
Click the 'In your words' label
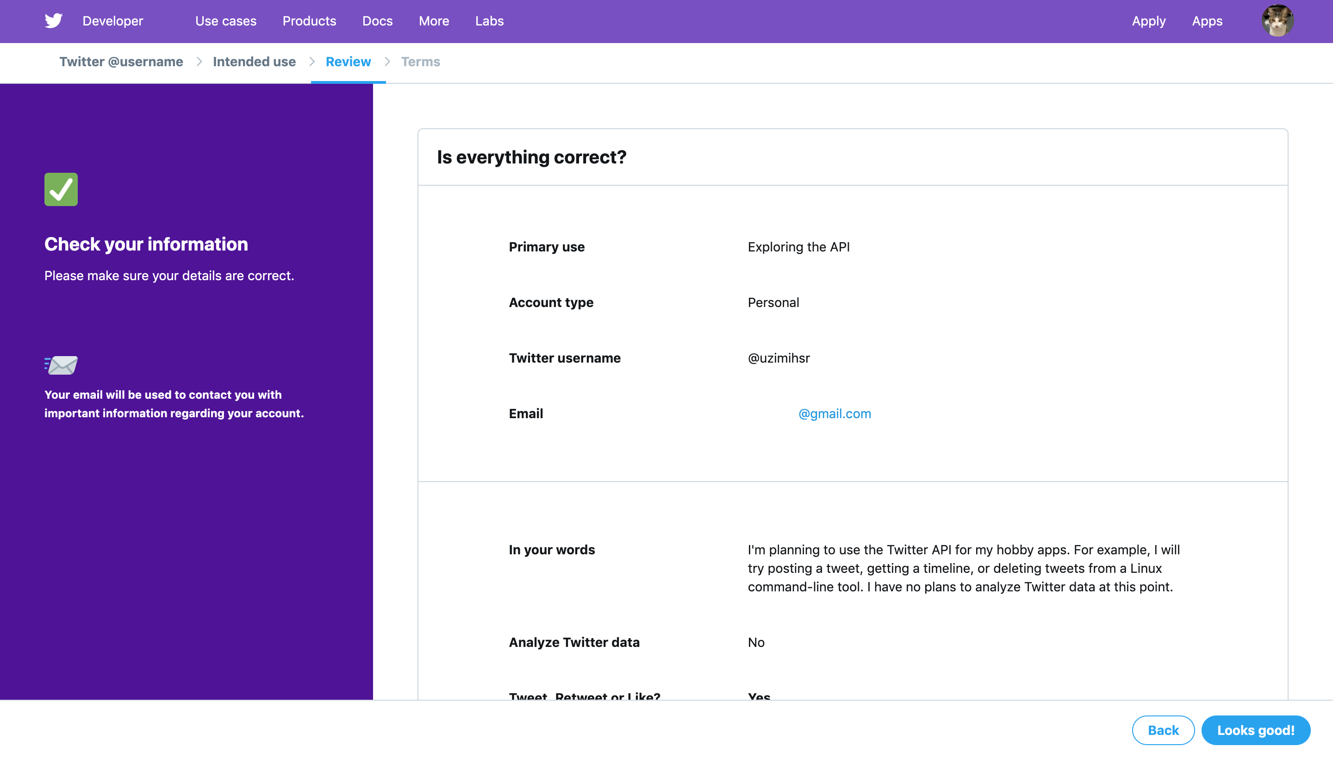click(552, 549)
